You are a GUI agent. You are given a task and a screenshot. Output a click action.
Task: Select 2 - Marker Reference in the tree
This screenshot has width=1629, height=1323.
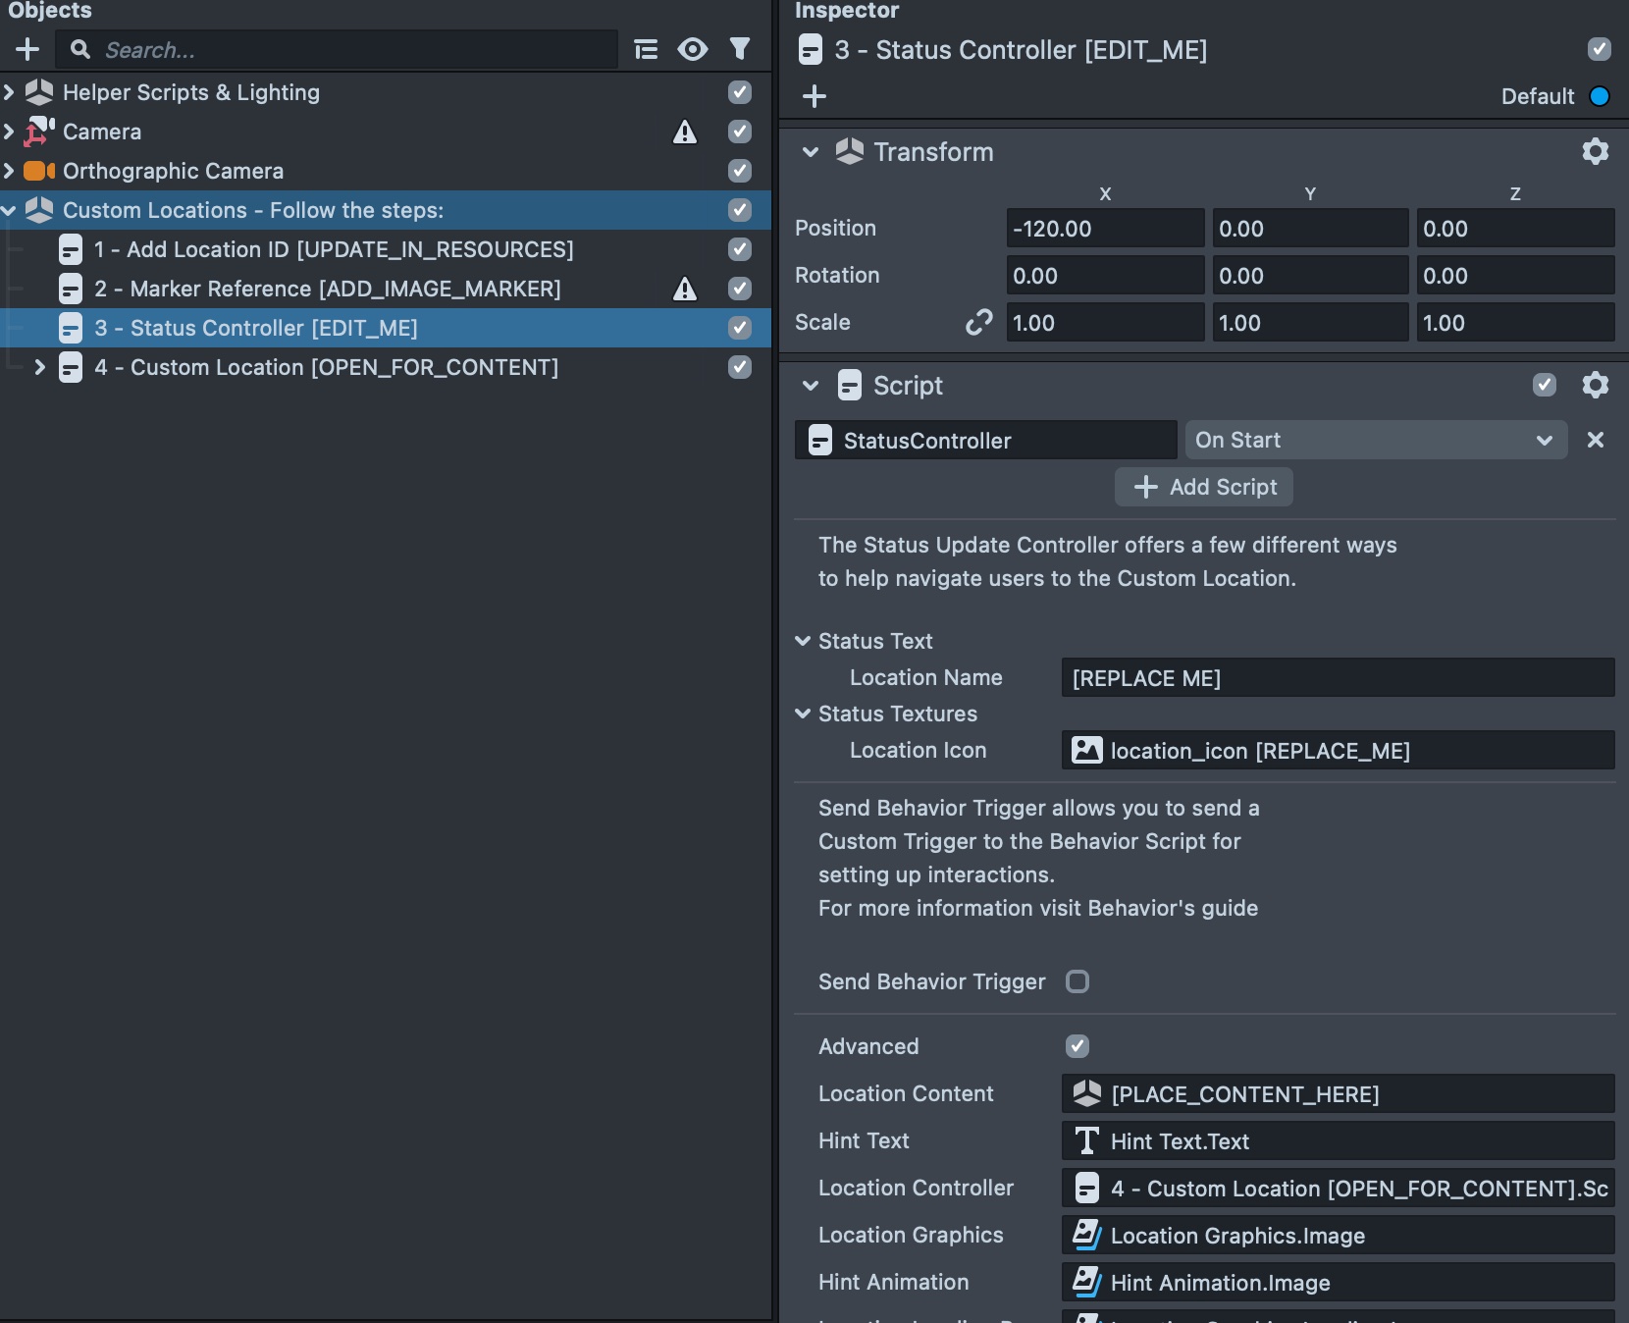point(327,289)
